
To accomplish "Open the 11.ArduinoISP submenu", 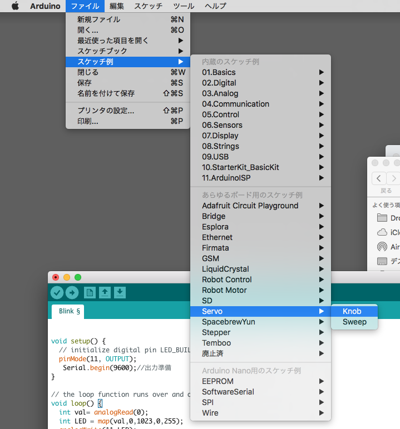I will point(260,178).
